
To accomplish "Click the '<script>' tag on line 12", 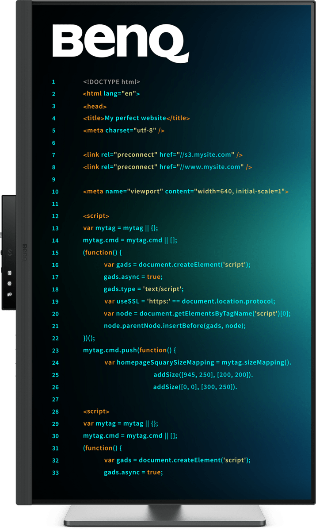I will (96, 216).
